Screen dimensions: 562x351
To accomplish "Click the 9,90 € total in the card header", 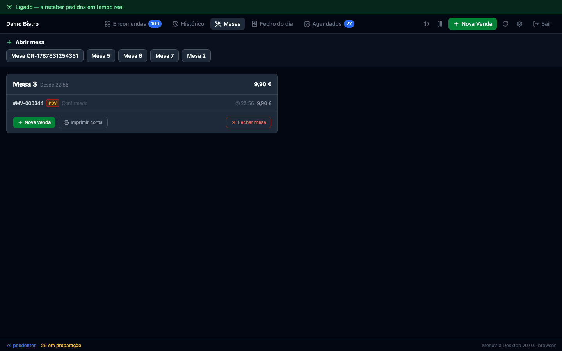I will click(263, 84).
